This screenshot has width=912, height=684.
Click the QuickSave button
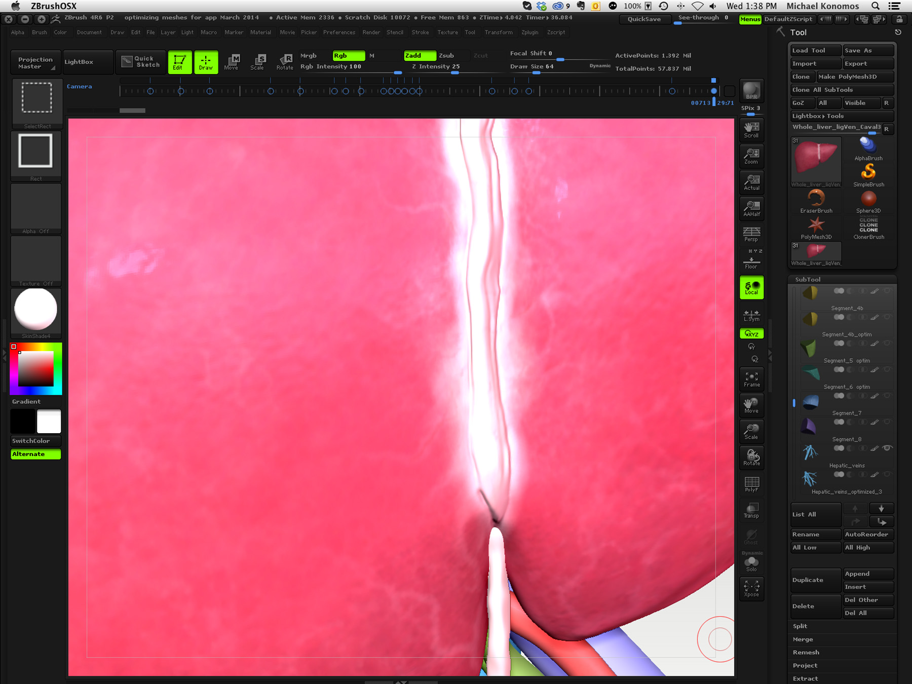click(x=644, y=19)
